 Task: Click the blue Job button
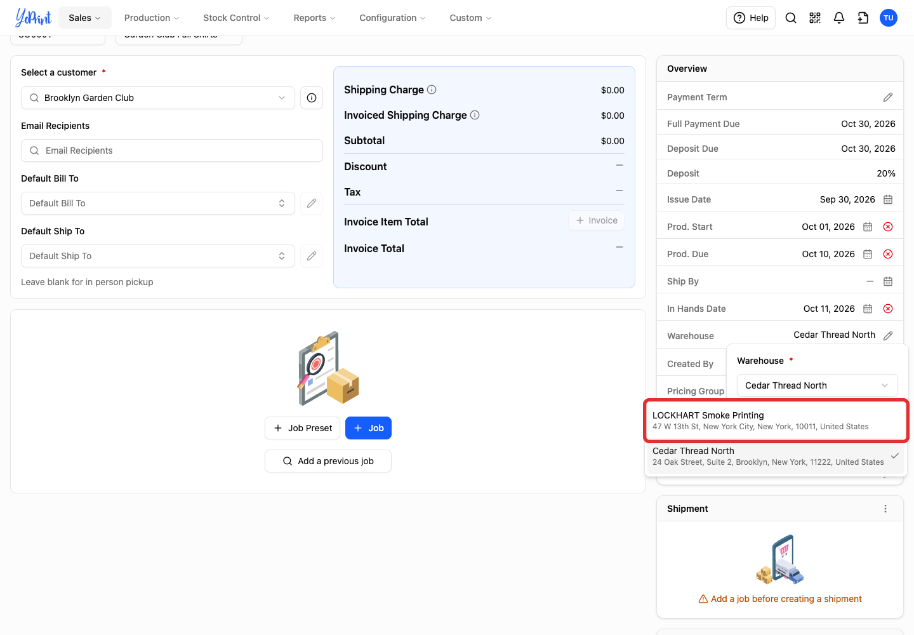(x=368, y=428)
